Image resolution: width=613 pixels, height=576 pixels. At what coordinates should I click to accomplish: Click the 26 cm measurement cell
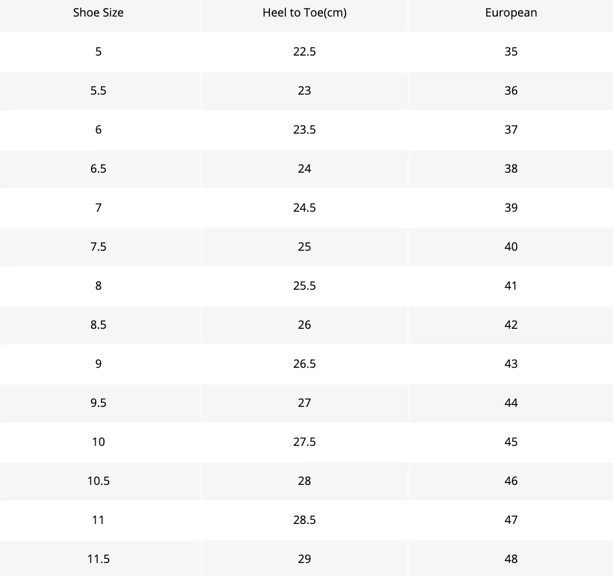click(x=305, y=325)
